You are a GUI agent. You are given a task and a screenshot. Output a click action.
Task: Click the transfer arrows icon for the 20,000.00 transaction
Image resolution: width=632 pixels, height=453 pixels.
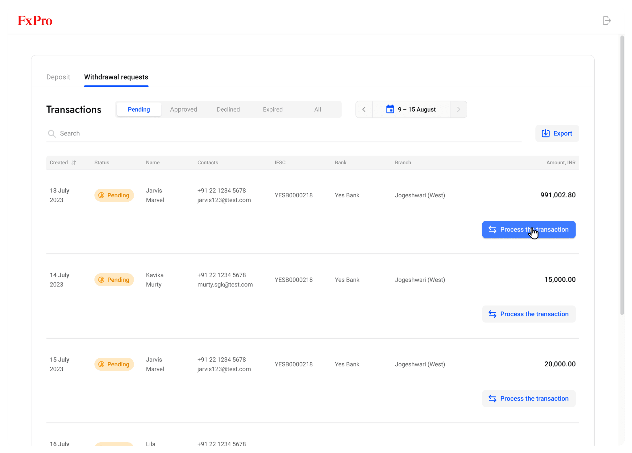[x=493, y=398]
